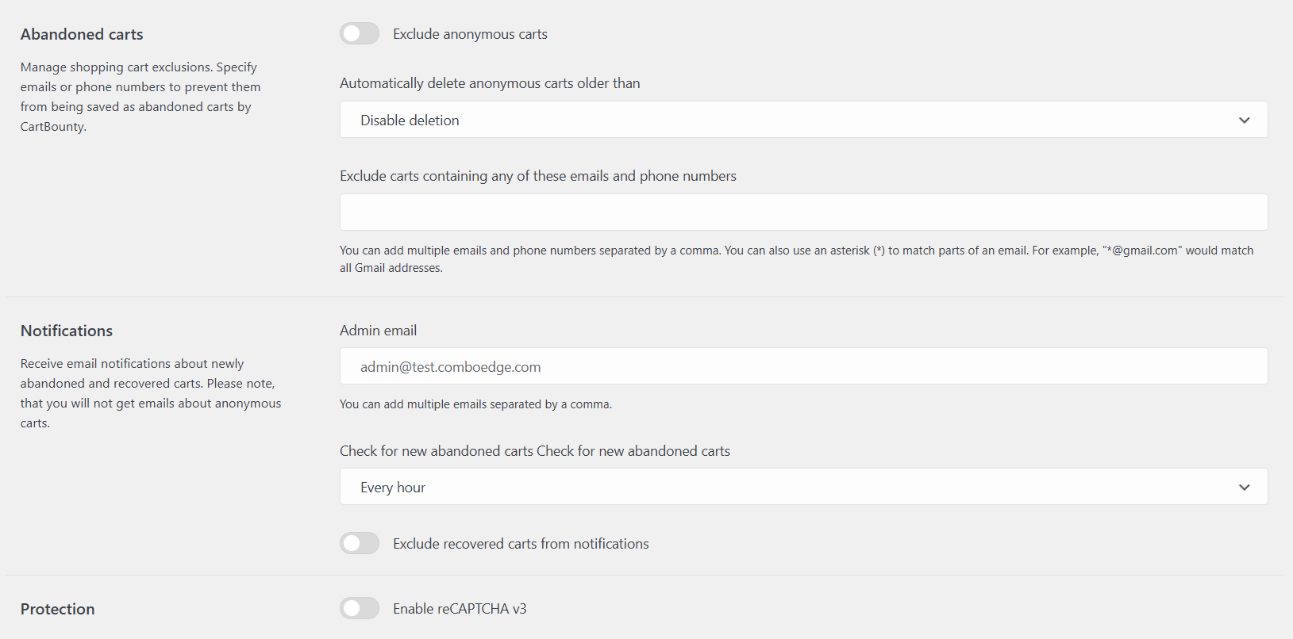This screenshot has height=639, width=1293.
Task: Select the Protection section heading
Action: point(57,609)
